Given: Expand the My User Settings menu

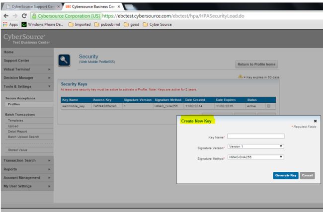Looking at the screenshot, I should coord(27,186).
